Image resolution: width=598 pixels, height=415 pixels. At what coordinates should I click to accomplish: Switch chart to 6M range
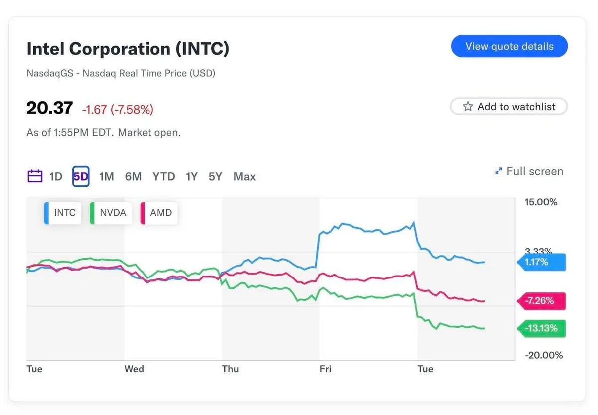click(x=133, y=176)
